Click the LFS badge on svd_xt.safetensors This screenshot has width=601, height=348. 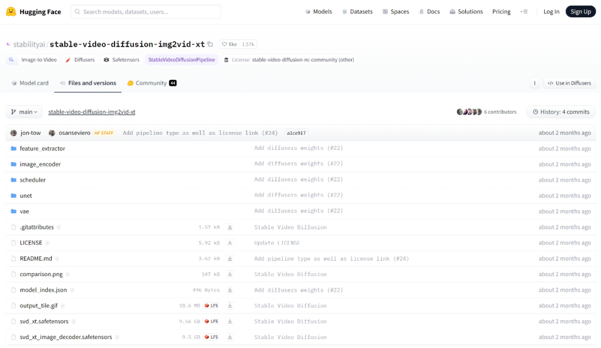coord(211,321)
